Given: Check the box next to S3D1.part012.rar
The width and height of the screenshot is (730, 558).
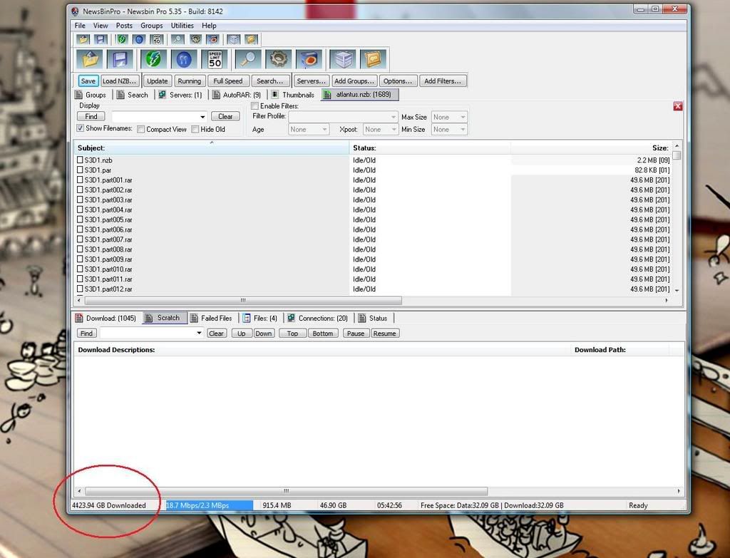Looking at the screenshot, I should [80, 289].
